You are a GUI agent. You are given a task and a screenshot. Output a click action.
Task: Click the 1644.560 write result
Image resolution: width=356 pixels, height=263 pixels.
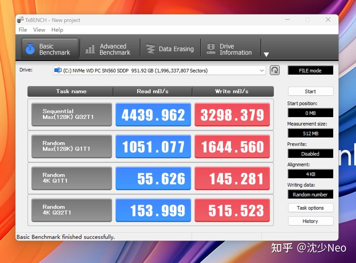(232, 146)
